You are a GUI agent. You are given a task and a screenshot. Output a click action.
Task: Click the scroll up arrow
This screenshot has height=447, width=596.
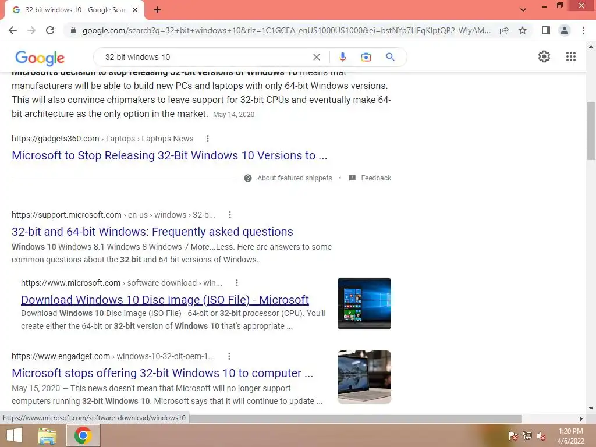tap(591, 47)
